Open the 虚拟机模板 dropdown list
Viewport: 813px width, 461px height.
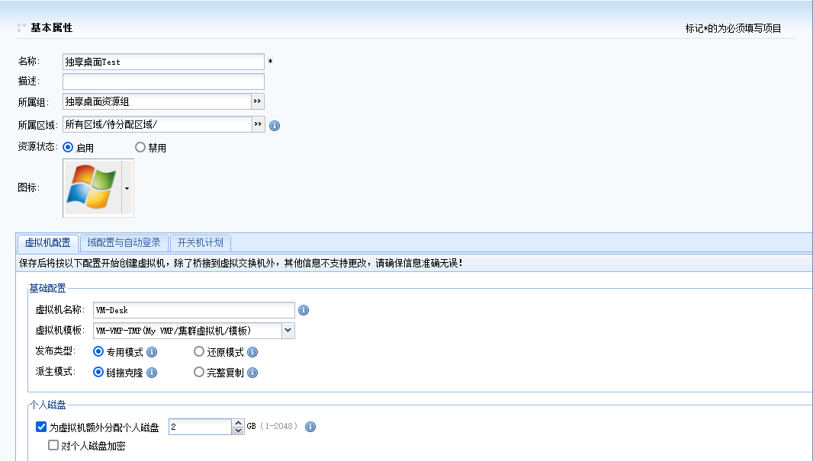pyautogui.click(x=288, y=331)
